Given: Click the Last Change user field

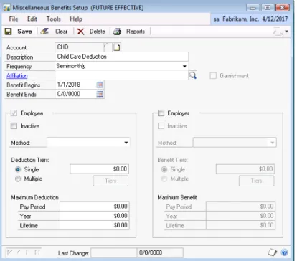Looking at the screenshot, I should point(114,252).
